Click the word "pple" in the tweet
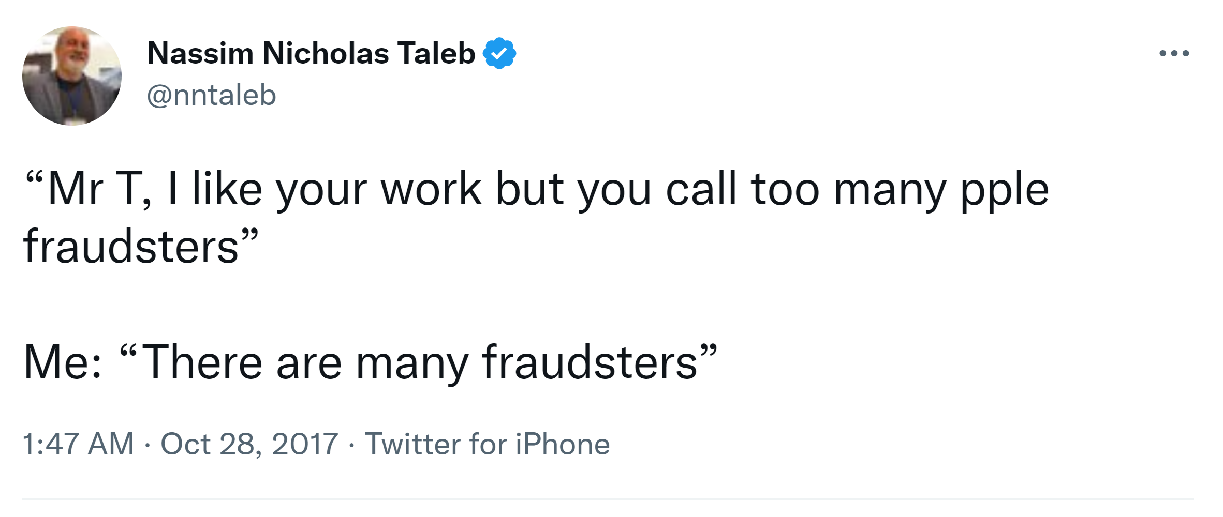This screenshot has height=517, width=1223. (x=1005, y=191)
